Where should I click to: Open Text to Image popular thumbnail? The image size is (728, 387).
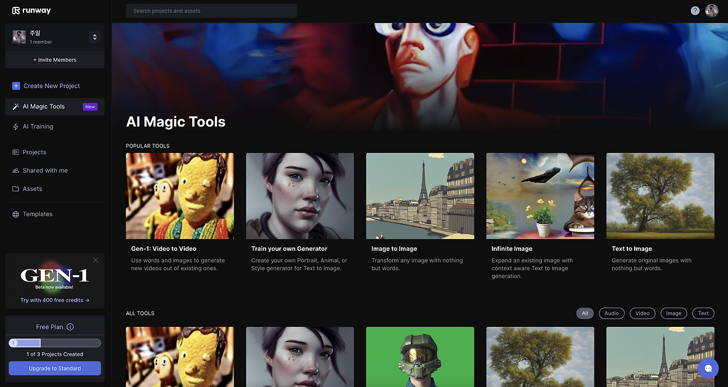click(660, 196)
